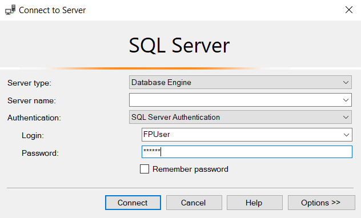Click the Login label

(33, 135)
